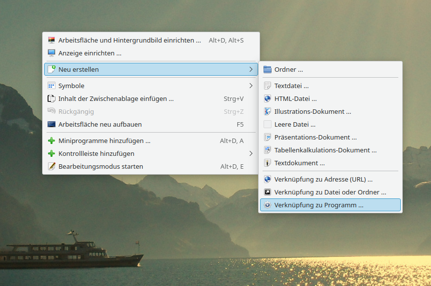This screenshot has height=286, width=431.
Task: Click the green plus icon beside Miniprogramme hinzufügen
Action: point(52,141)
